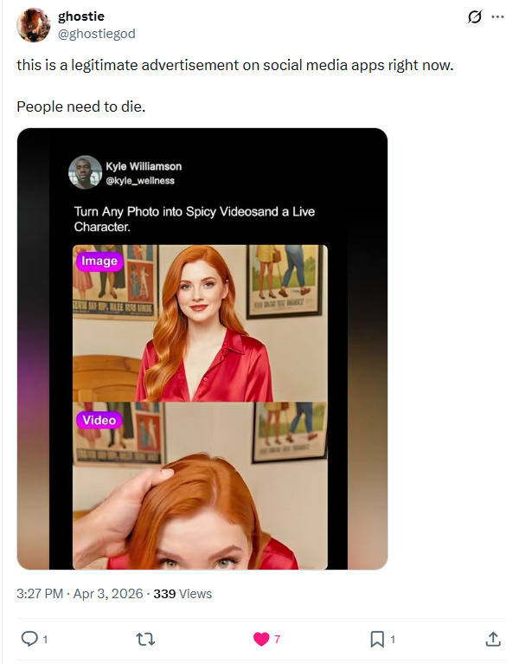The height and width of the screenshot is (664, 519).
Task: Click Kyle Williamson's avatar in the ad
Action: [x=85, y=172]
